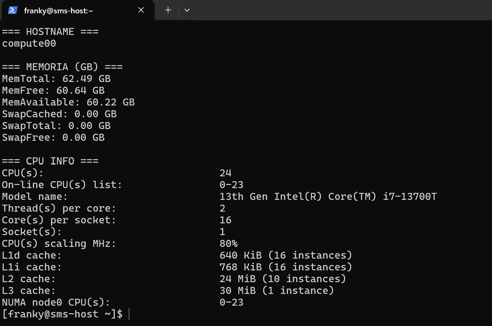Click the NUMA node0 CPU(s) 0-23 value

(231, 302)
